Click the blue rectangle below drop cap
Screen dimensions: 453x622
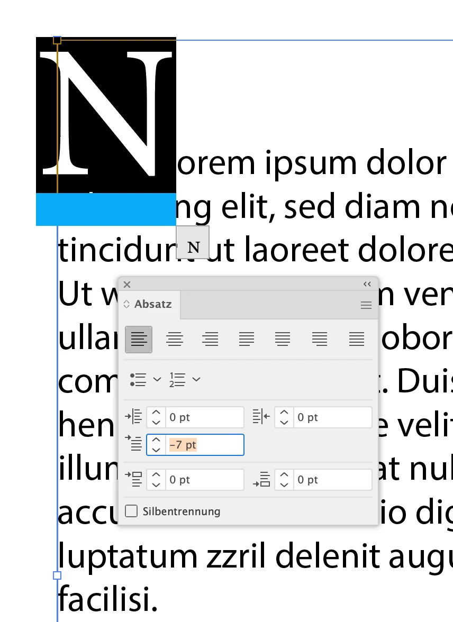tap(106, 209)
